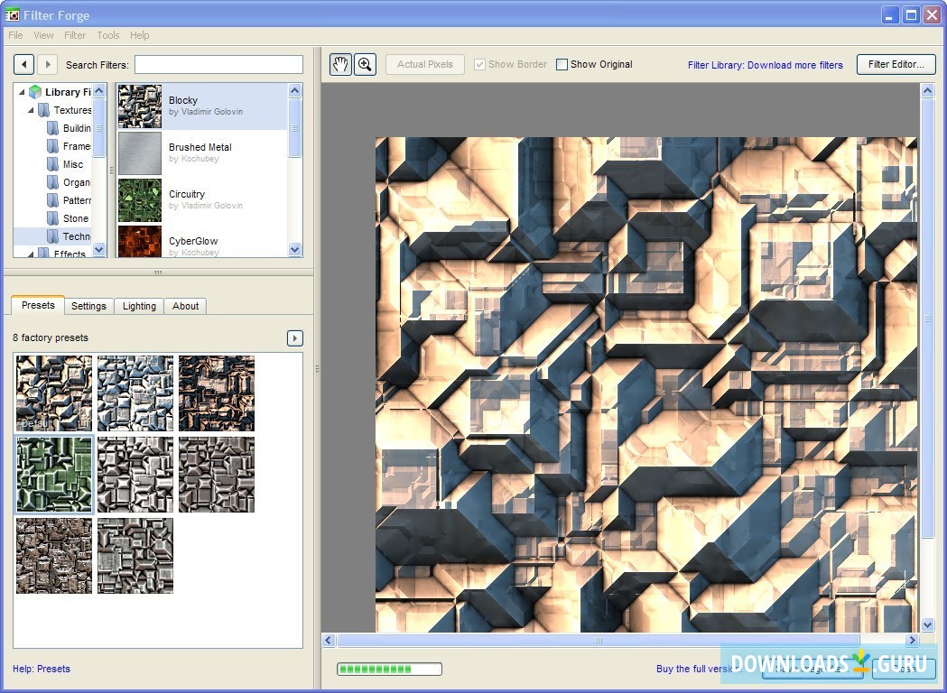This screenshot has height=693, width=947.
Task: Open the View menu
Action: [43, 35]
